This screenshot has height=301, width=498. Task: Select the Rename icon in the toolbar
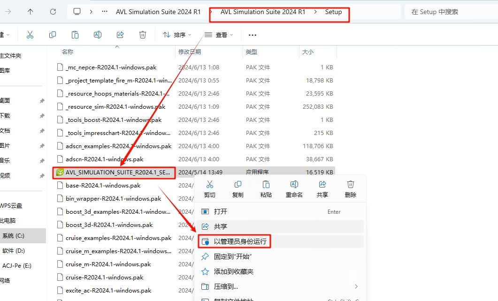click(97, 35)
